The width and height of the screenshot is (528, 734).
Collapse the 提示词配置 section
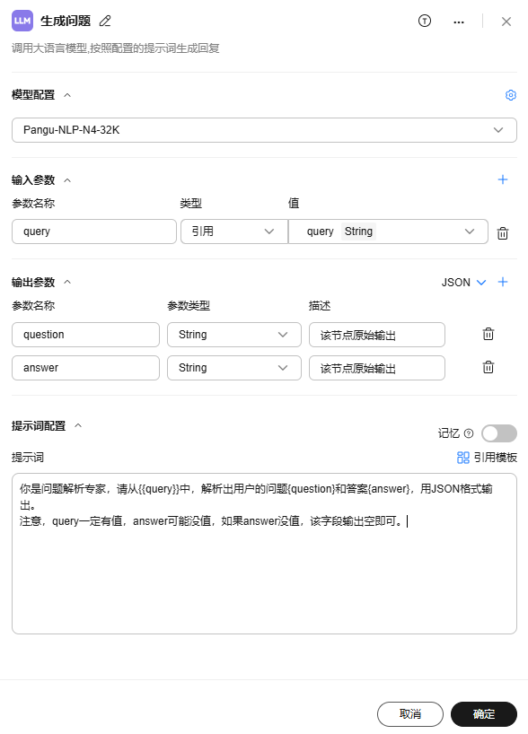click(78, 425)
